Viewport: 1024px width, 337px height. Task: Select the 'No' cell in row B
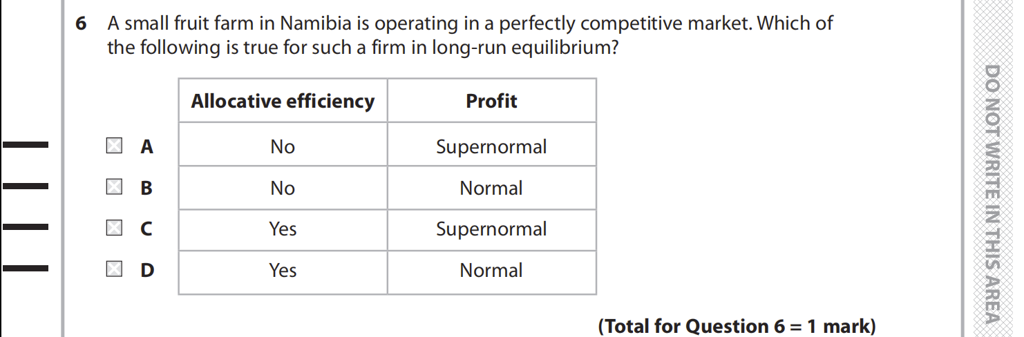click(283, 188)
